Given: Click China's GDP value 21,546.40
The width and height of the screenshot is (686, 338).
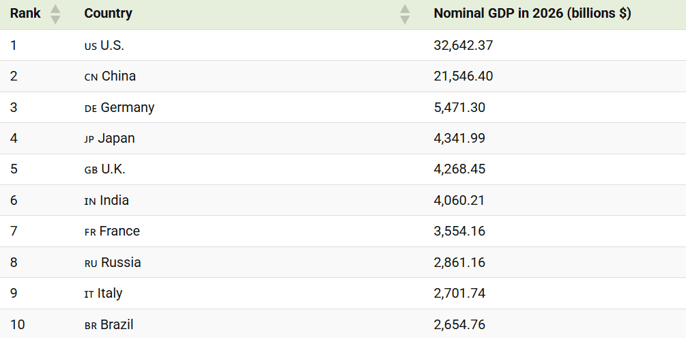Looking at the screenshot, I should pos(463,76).
